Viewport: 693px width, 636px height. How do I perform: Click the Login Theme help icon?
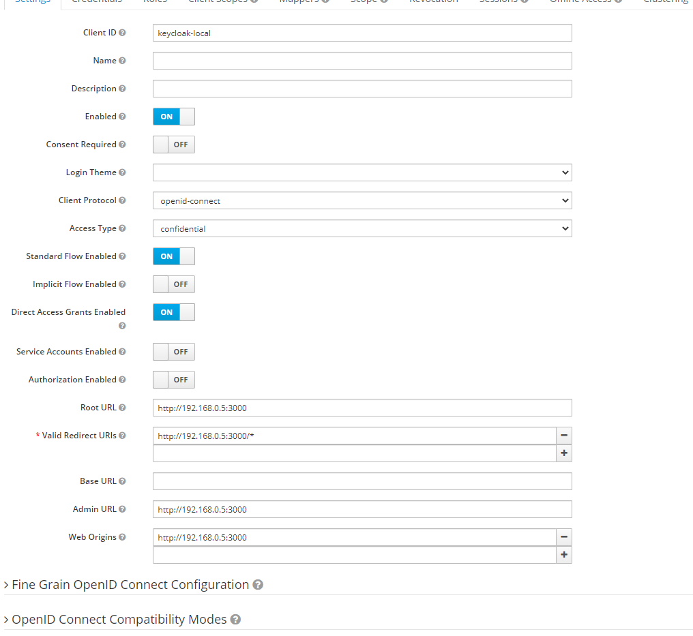pos(122,172)
